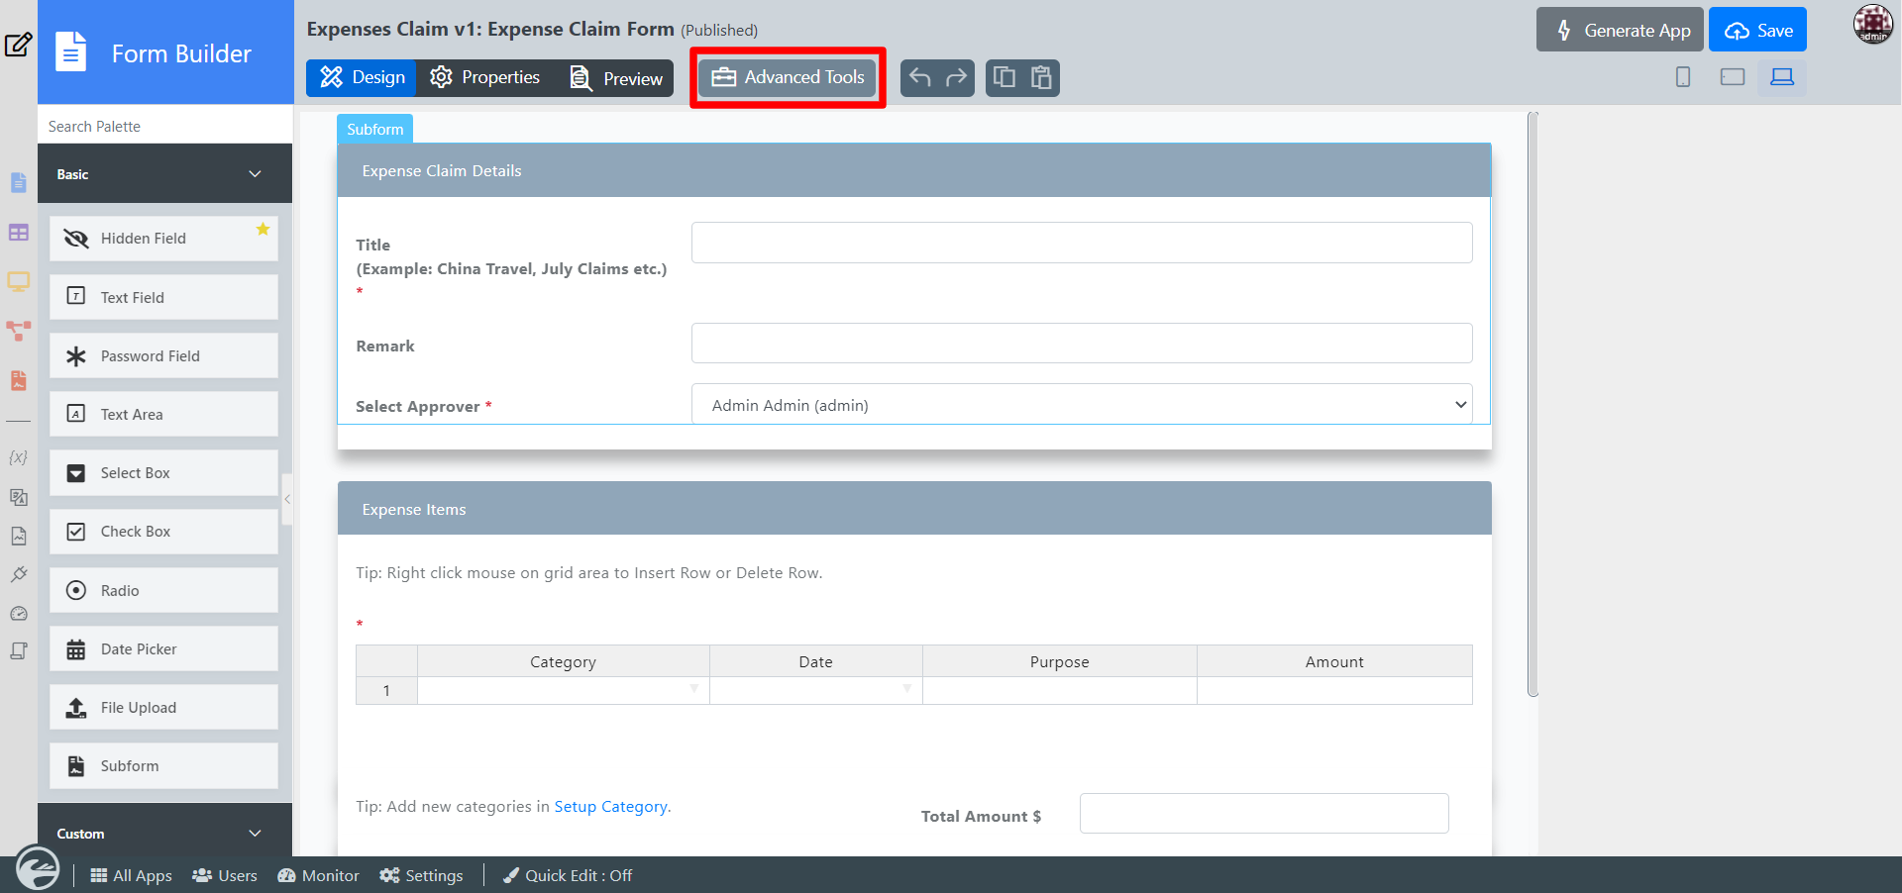Select the Select Box palette element
This screenshot has height=893, width=1902.
pos(163,473)
